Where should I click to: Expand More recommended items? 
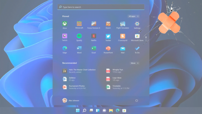(x=134, y=63)
